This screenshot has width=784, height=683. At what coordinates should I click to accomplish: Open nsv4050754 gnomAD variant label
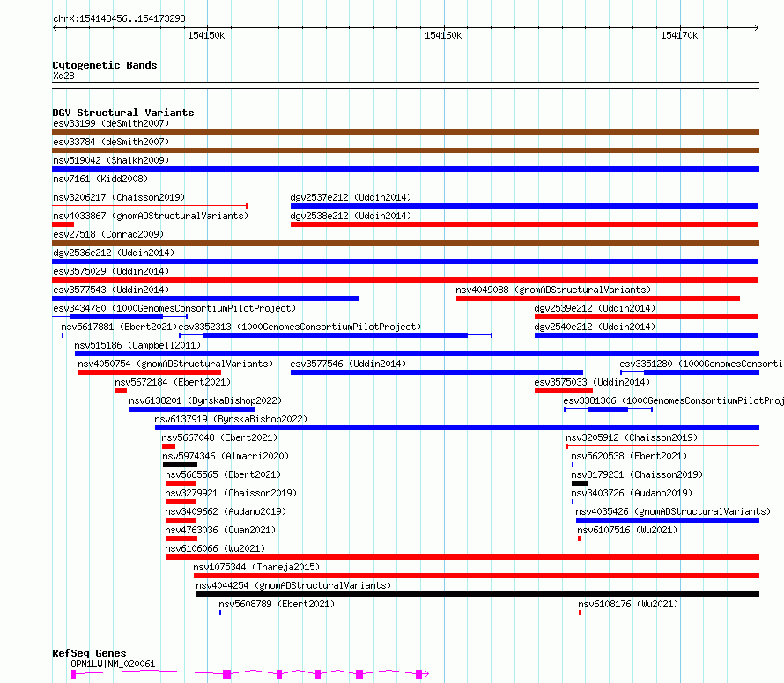tap(175, 364)
